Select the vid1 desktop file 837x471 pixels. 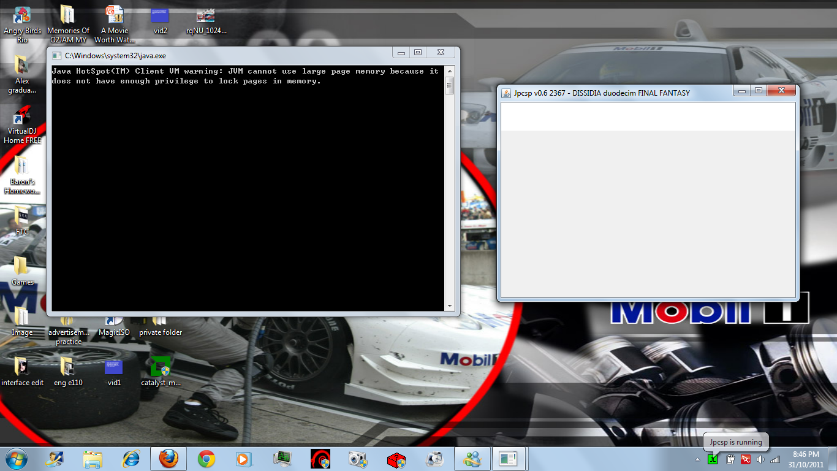coord(114,372)
